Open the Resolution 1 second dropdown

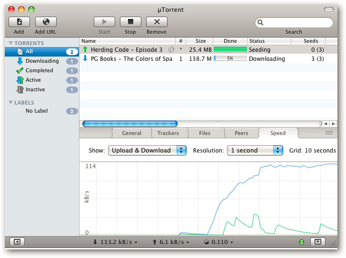pos(255,151)
